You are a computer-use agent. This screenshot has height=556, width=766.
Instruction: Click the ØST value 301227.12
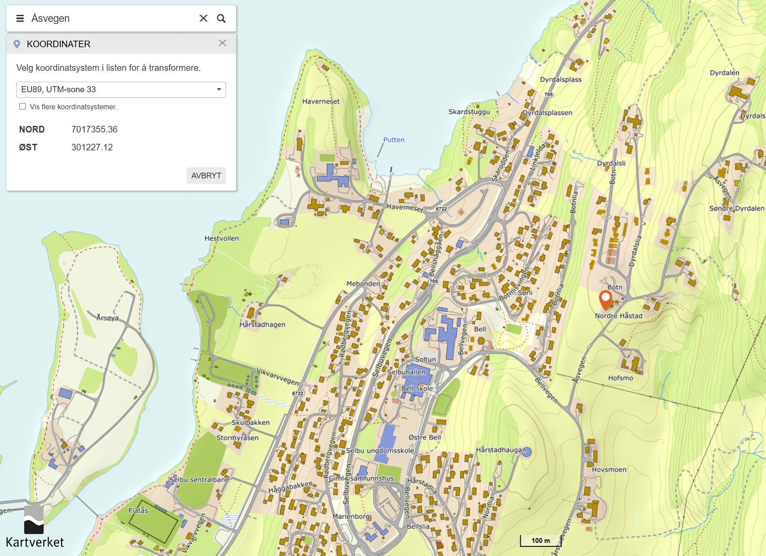click(92, 147)
